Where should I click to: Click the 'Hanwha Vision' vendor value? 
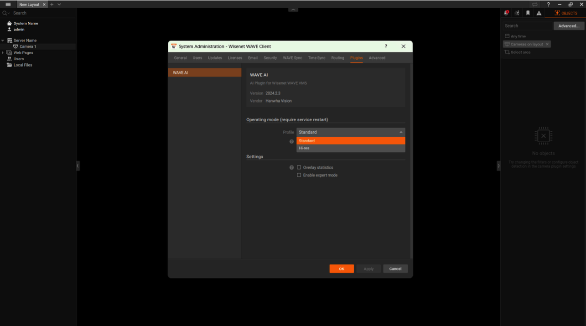click(x=279, y=101)
